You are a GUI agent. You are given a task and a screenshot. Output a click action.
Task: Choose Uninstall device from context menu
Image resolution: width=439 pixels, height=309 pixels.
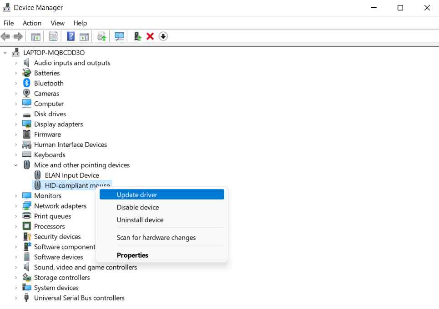tap(162, 220)
